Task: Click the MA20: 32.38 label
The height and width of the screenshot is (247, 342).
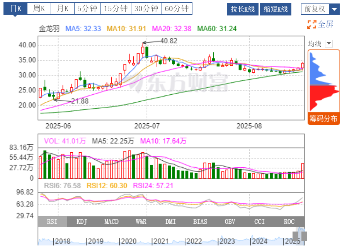Action: coord(172,29)
